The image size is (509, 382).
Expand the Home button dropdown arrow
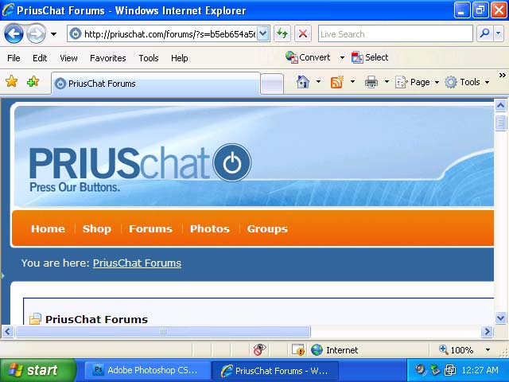point(318,82)
